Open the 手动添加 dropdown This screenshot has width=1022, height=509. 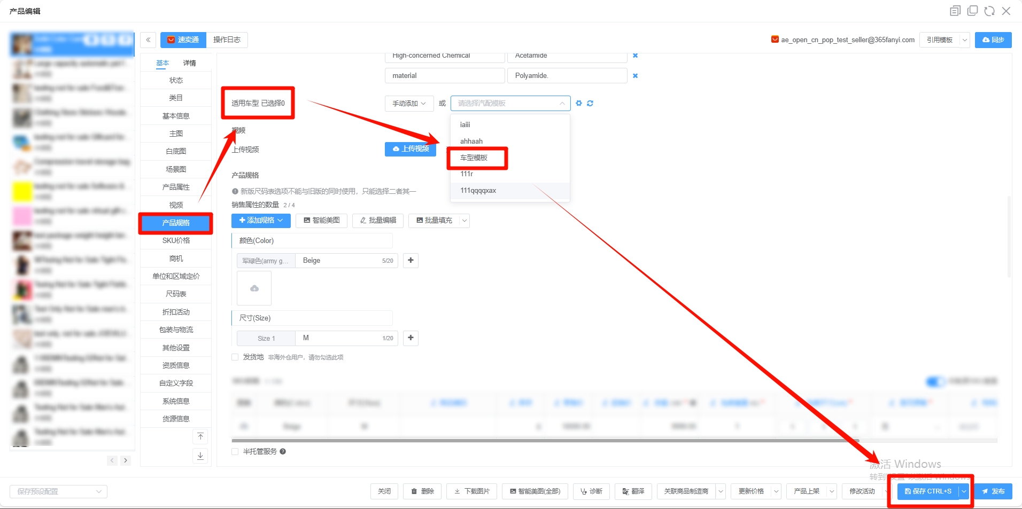click(x=409, y=104)
